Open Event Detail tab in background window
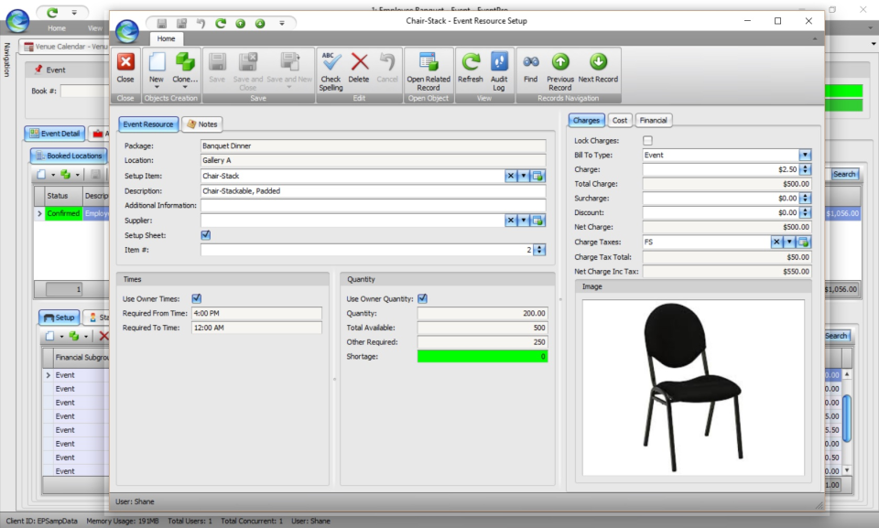879x528 pixels. pos(55,134)
